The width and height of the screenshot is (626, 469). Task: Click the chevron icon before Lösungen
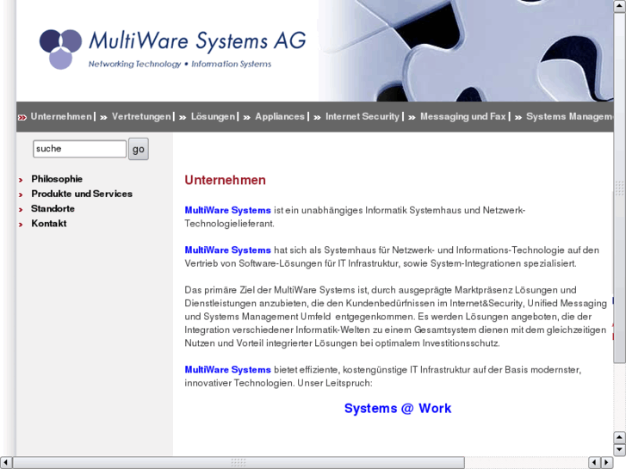point(183,117)
